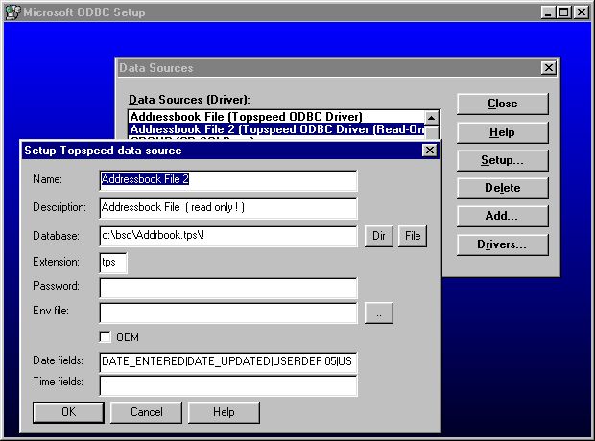
Task: Cancel the Topspeed data source setup
Action: tap(147, 412)
